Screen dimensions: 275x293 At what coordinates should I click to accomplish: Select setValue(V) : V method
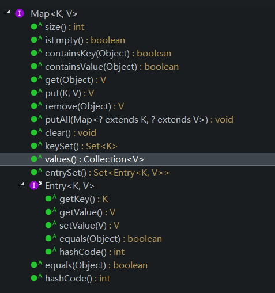89,226
